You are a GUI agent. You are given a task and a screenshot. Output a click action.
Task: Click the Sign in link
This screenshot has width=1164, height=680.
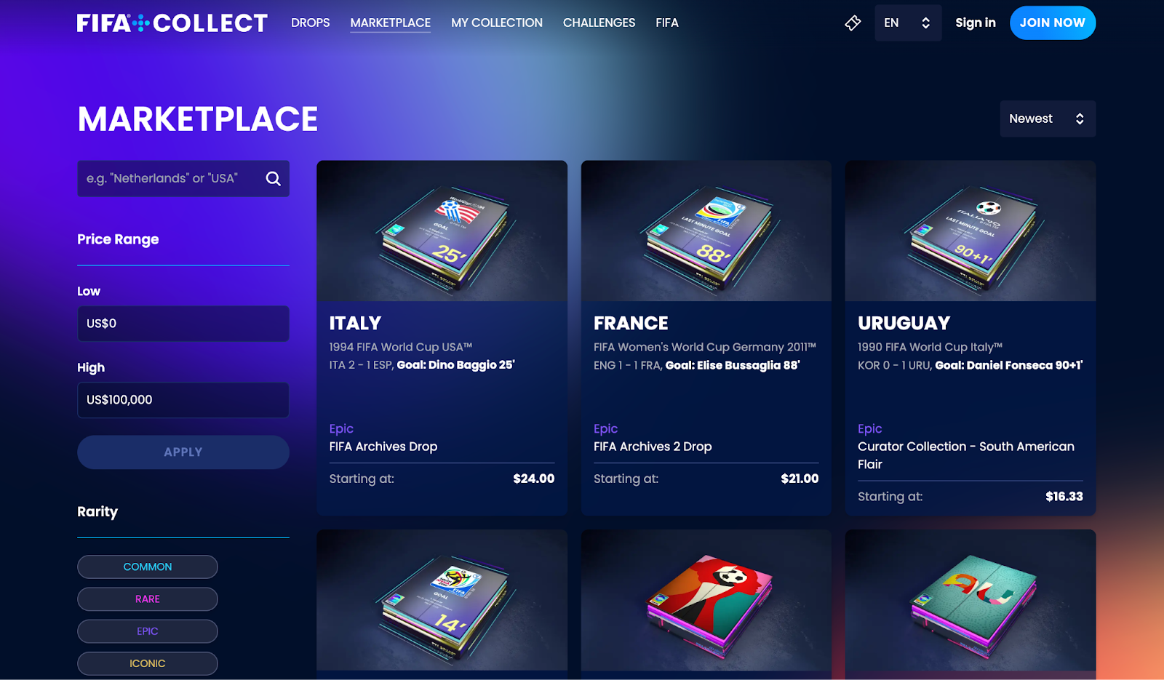pos(976,23)
